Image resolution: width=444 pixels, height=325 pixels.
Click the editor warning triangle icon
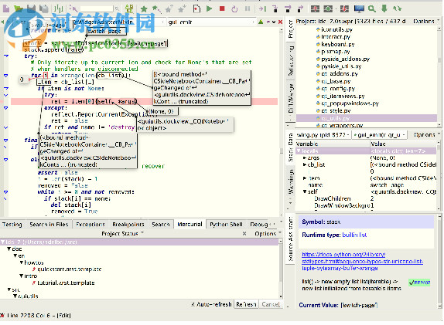(261, 22)
